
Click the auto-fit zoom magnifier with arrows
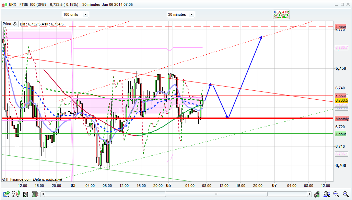tap(327, 195)
